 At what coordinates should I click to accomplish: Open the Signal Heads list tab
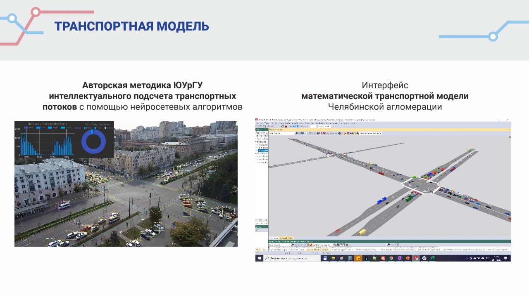275,250
